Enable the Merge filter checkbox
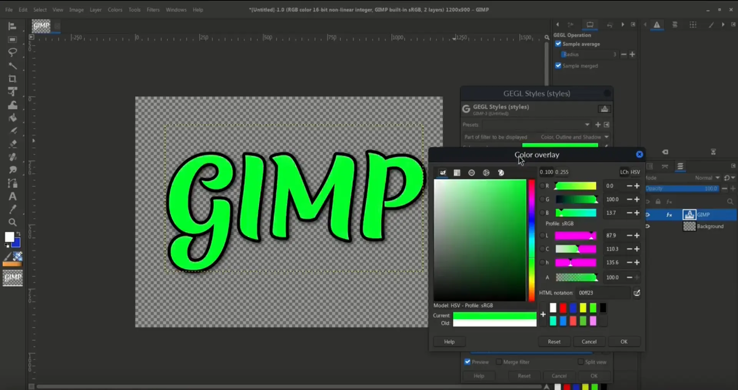Screen dimensions: 738x390 click(x=499, y=362)
